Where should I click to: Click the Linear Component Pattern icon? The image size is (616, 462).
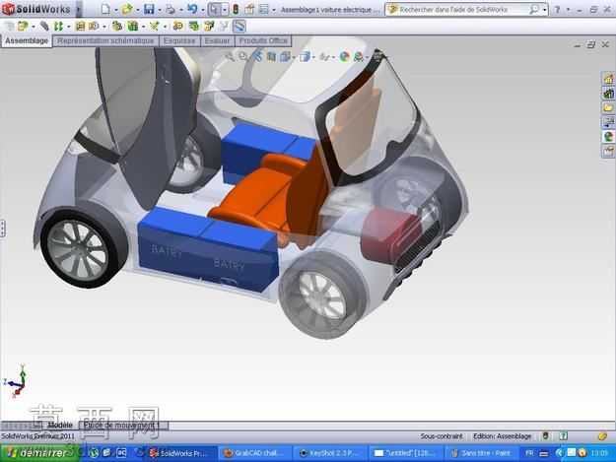pos(59,27)
